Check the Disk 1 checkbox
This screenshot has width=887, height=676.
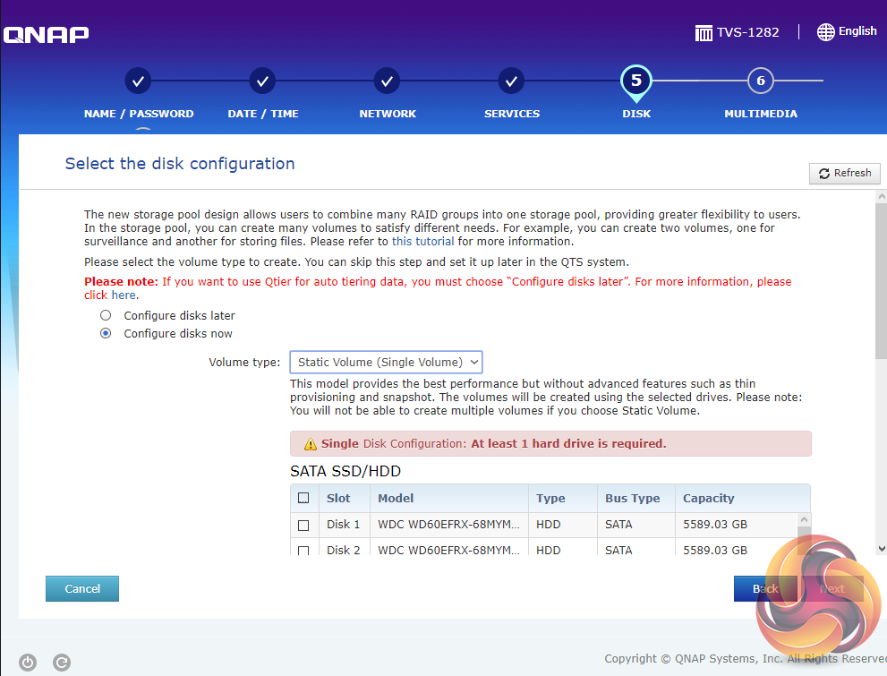tap(303, 525)
